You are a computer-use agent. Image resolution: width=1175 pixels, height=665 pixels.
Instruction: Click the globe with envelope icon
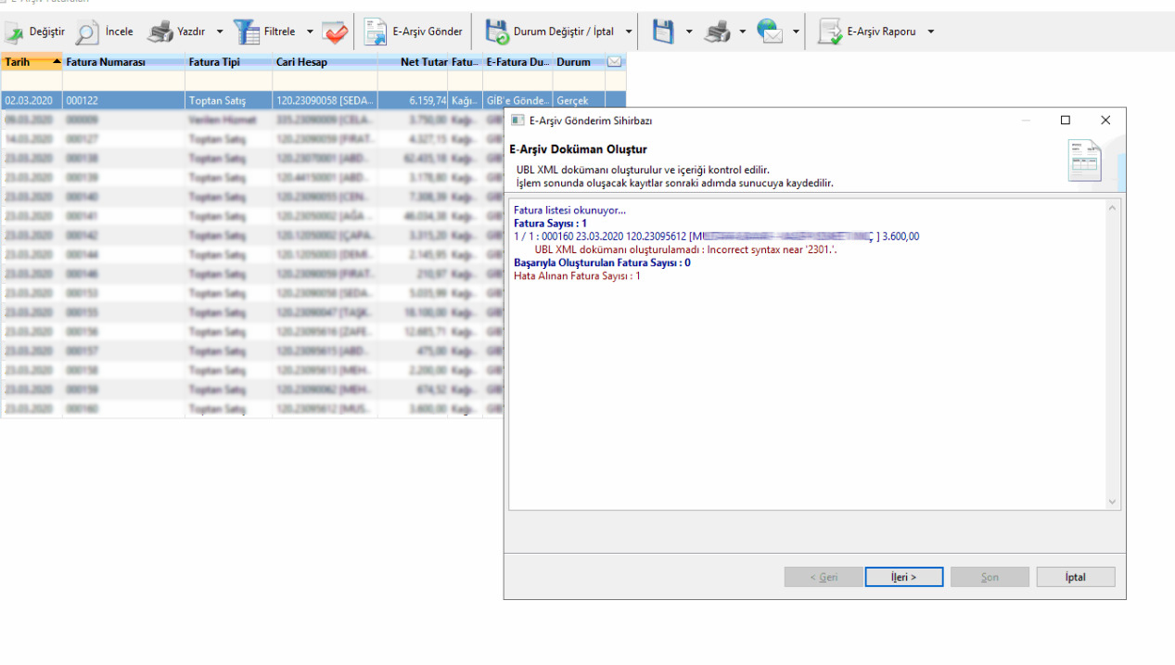pos(770,32)
